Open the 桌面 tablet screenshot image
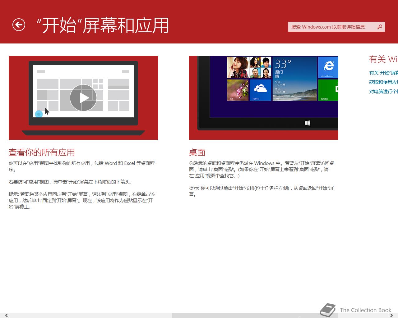This screenshot has height=318, width=398. point(264,98)
